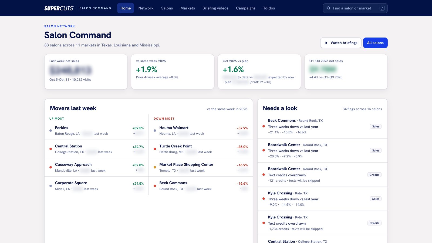Viewport: 432px width, 243px height.
Task: Go to the Network tab
Action: [146, 8]
